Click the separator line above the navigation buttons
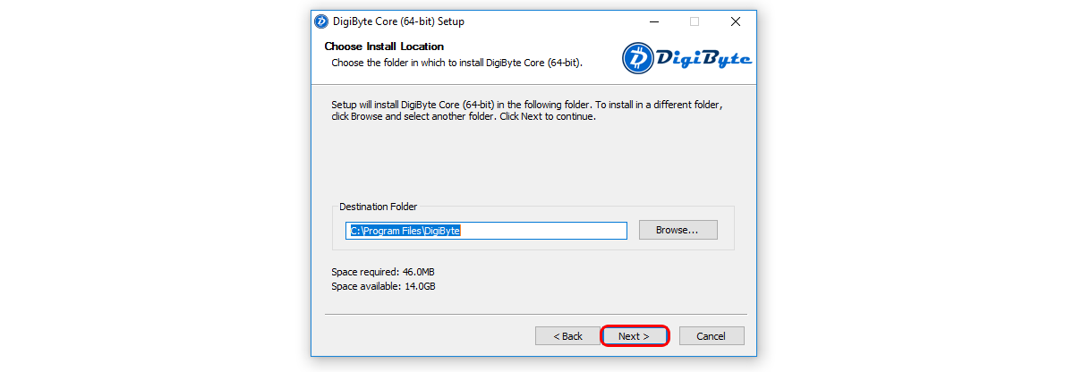This screenshot has height=372, width=1074. point(534,315)
